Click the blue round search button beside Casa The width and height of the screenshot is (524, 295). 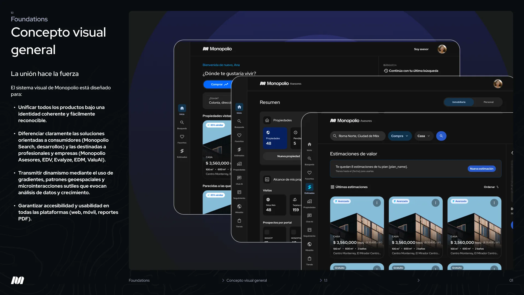coord(441,136)
